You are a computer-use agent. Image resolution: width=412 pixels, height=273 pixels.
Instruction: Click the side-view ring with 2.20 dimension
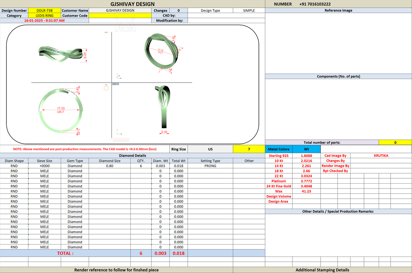click(164, 109)
